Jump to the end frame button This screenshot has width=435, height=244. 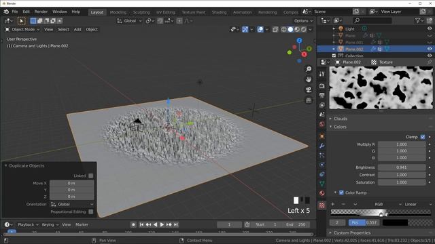click(176, 224)
